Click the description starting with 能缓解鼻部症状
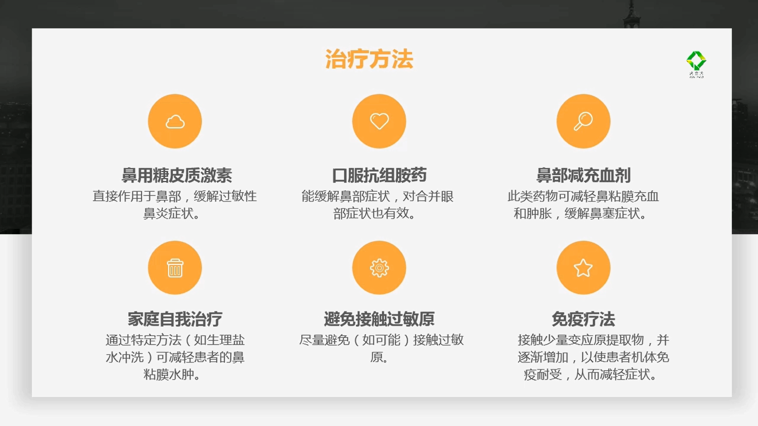The width and height of the screenshot is (758, 426). [x=378, y=204]
